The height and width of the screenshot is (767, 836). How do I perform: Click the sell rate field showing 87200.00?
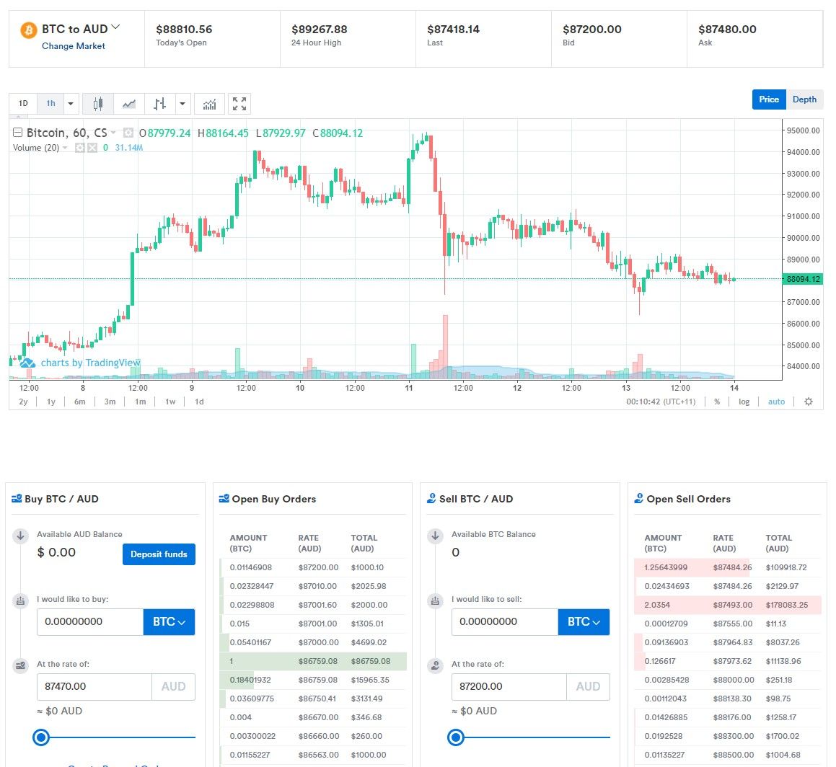tap(509, 687)
